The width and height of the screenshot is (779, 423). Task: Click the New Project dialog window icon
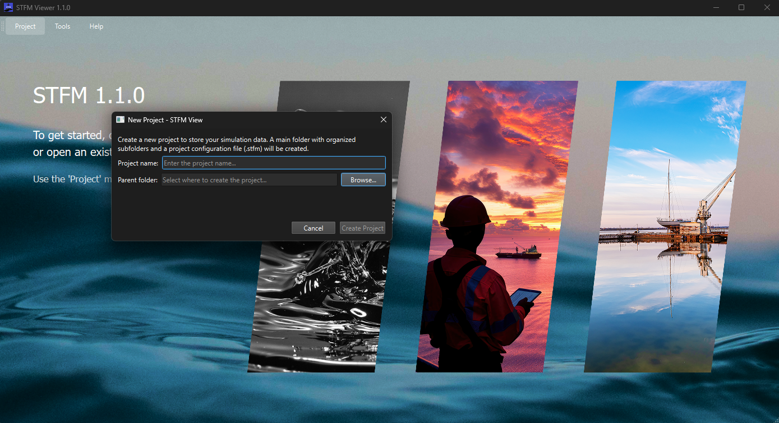click(120, 119)
